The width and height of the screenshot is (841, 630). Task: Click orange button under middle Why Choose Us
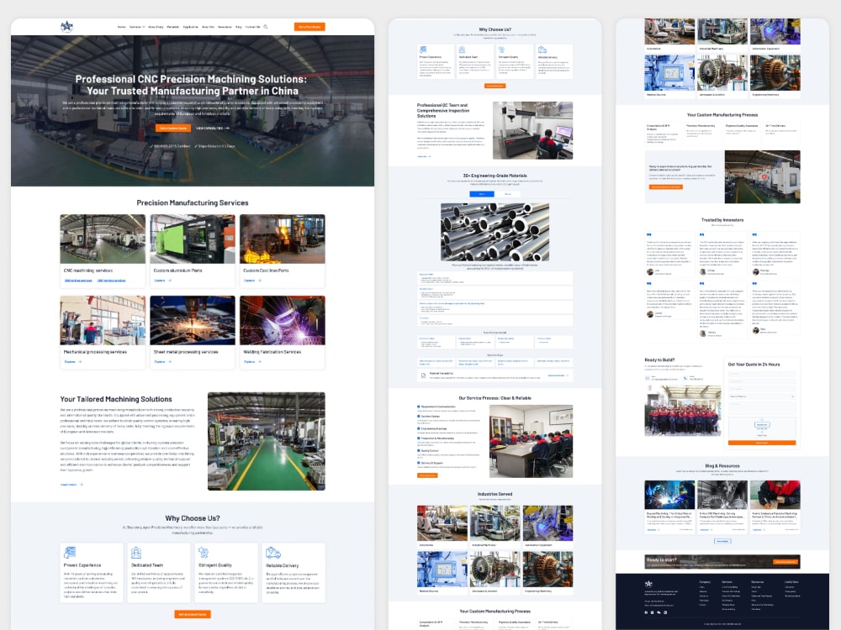[x=495, y=86]
